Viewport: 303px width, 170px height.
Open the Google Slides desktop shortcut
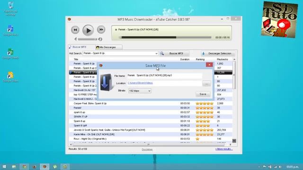[10, 77]
